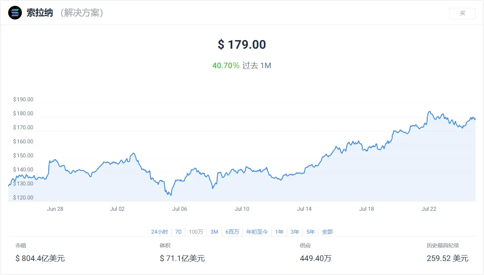Select the 3年 time range
Image resolution: width=484 pixels, height=275 pixels.
295,232
